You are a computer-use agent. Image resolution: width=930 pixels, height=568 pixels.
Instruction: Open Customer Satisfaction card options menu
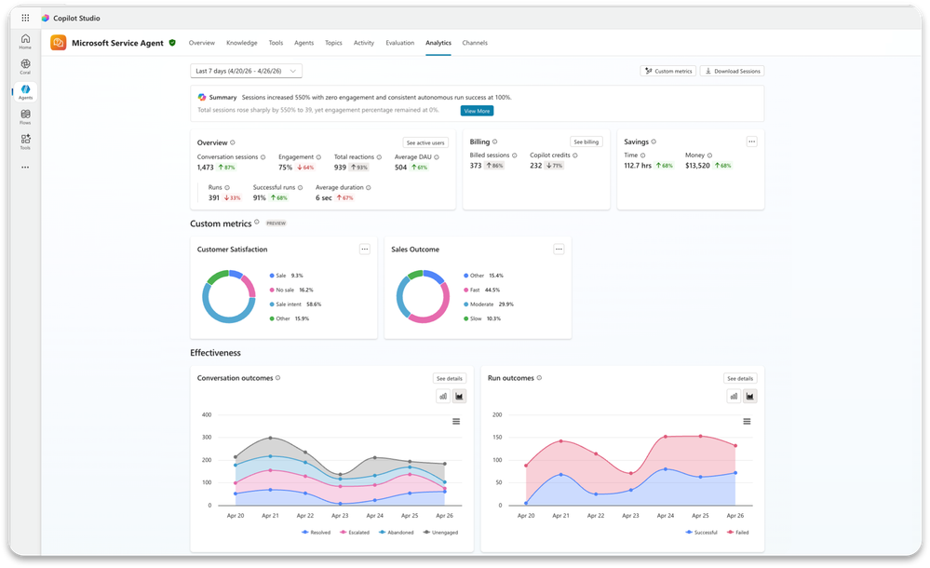(x=365, y=250)
